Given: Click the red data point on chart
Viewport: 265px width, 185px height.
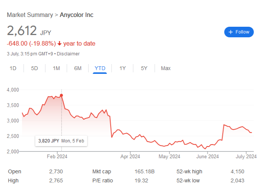Looking at the screenshot, I should (61, 95).
